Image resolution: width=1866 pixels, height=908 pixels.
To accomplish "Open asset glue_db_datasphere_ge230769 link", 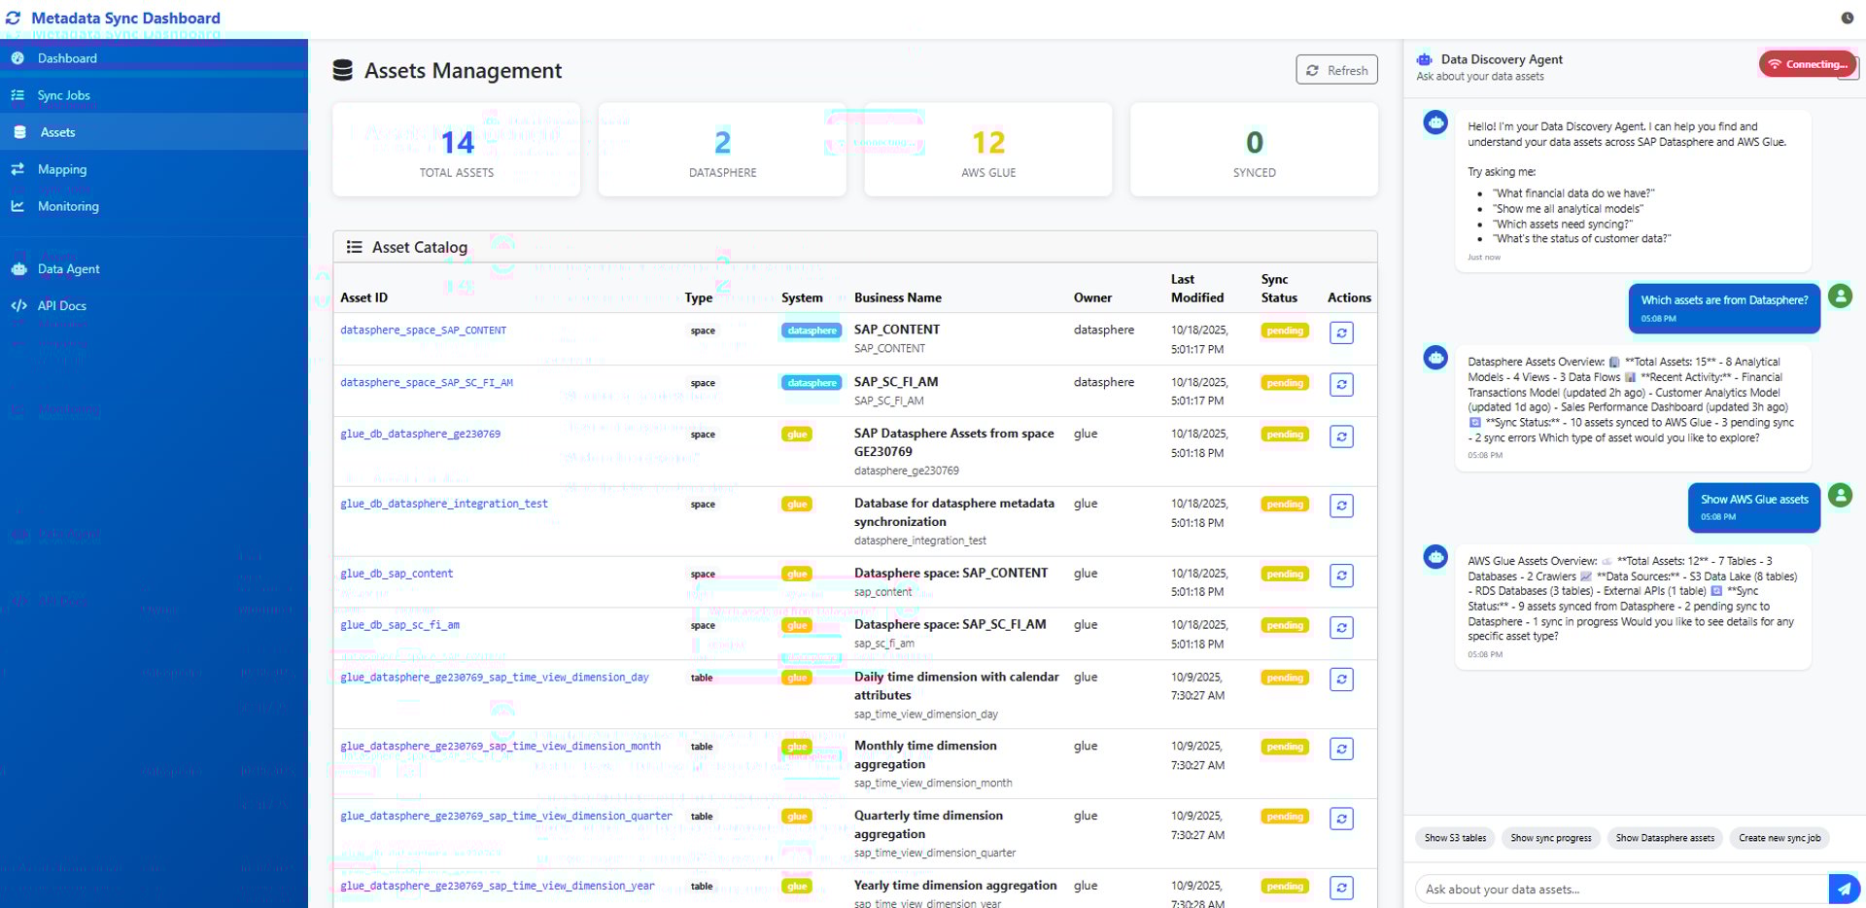I will (x=420, y=435).
